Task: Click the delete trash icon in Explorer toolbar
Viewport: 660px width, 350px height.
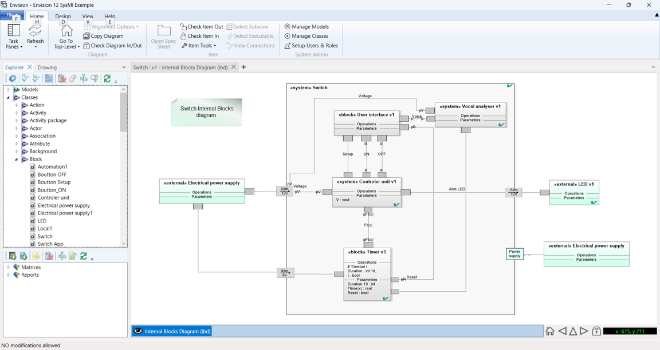Action: click(62, 79)
